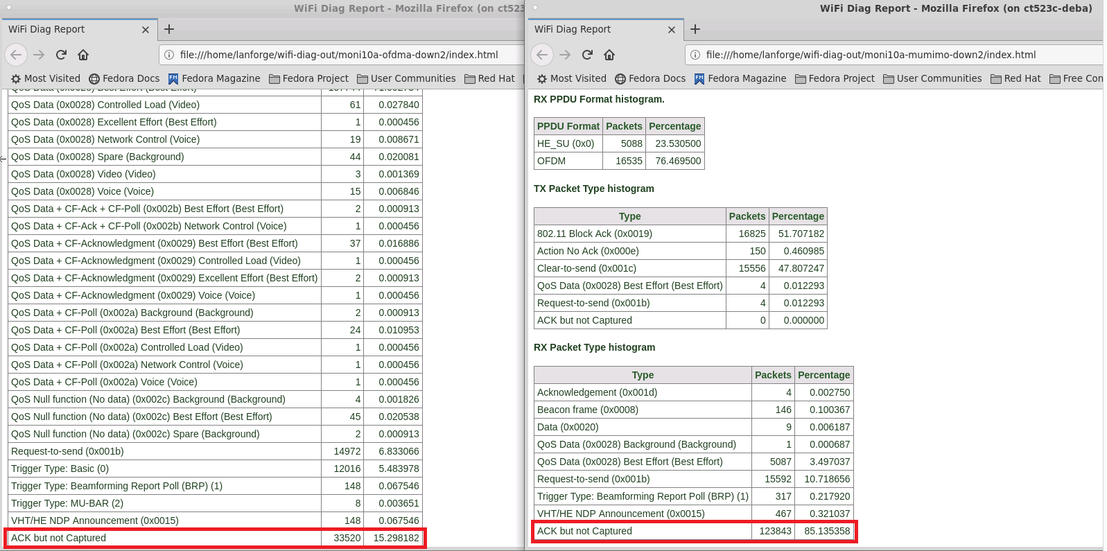The image size is (1107, 551).
Task: Click 'ACK but not Captured' row with 123843
Action: point(694,531)
